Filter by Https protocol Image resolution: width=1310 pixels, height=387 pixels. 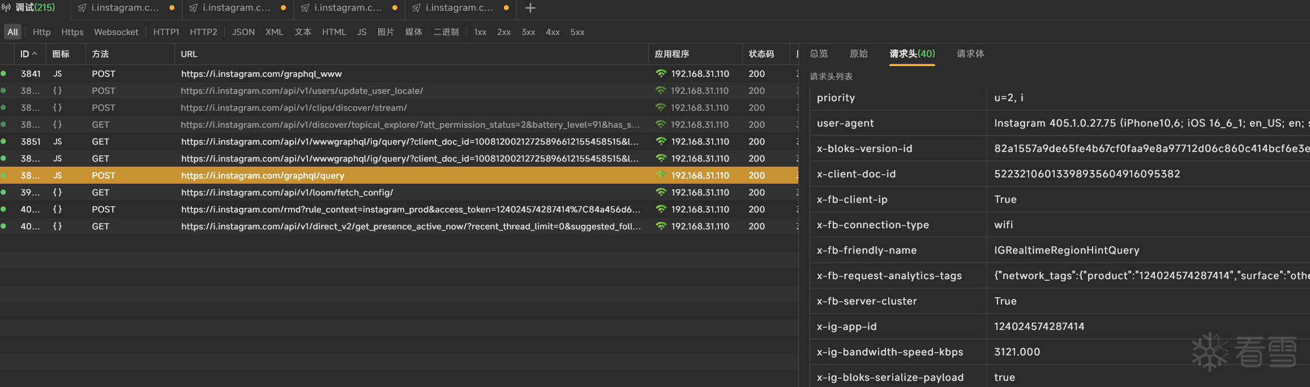(x=72, y=32)
